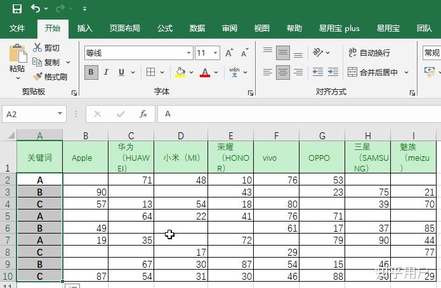Switch to the 公式 tab
The width and height of the screenshot is (441, 288).
point(165,28)
